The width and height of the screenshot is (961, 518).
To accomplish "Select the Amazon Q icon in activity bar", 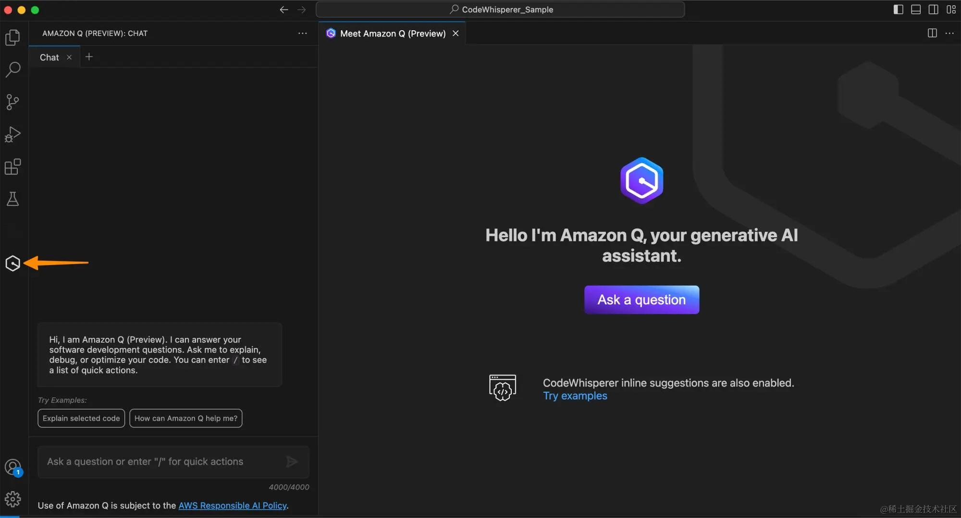I will 13,263.
